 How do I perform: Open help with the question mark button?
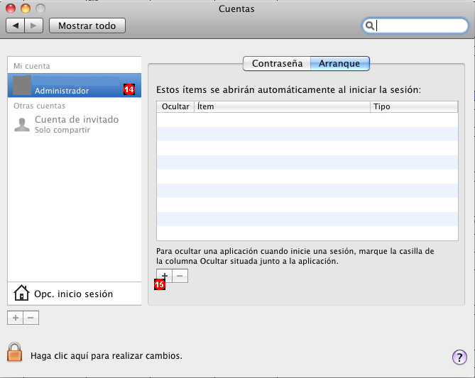(459, 357)
